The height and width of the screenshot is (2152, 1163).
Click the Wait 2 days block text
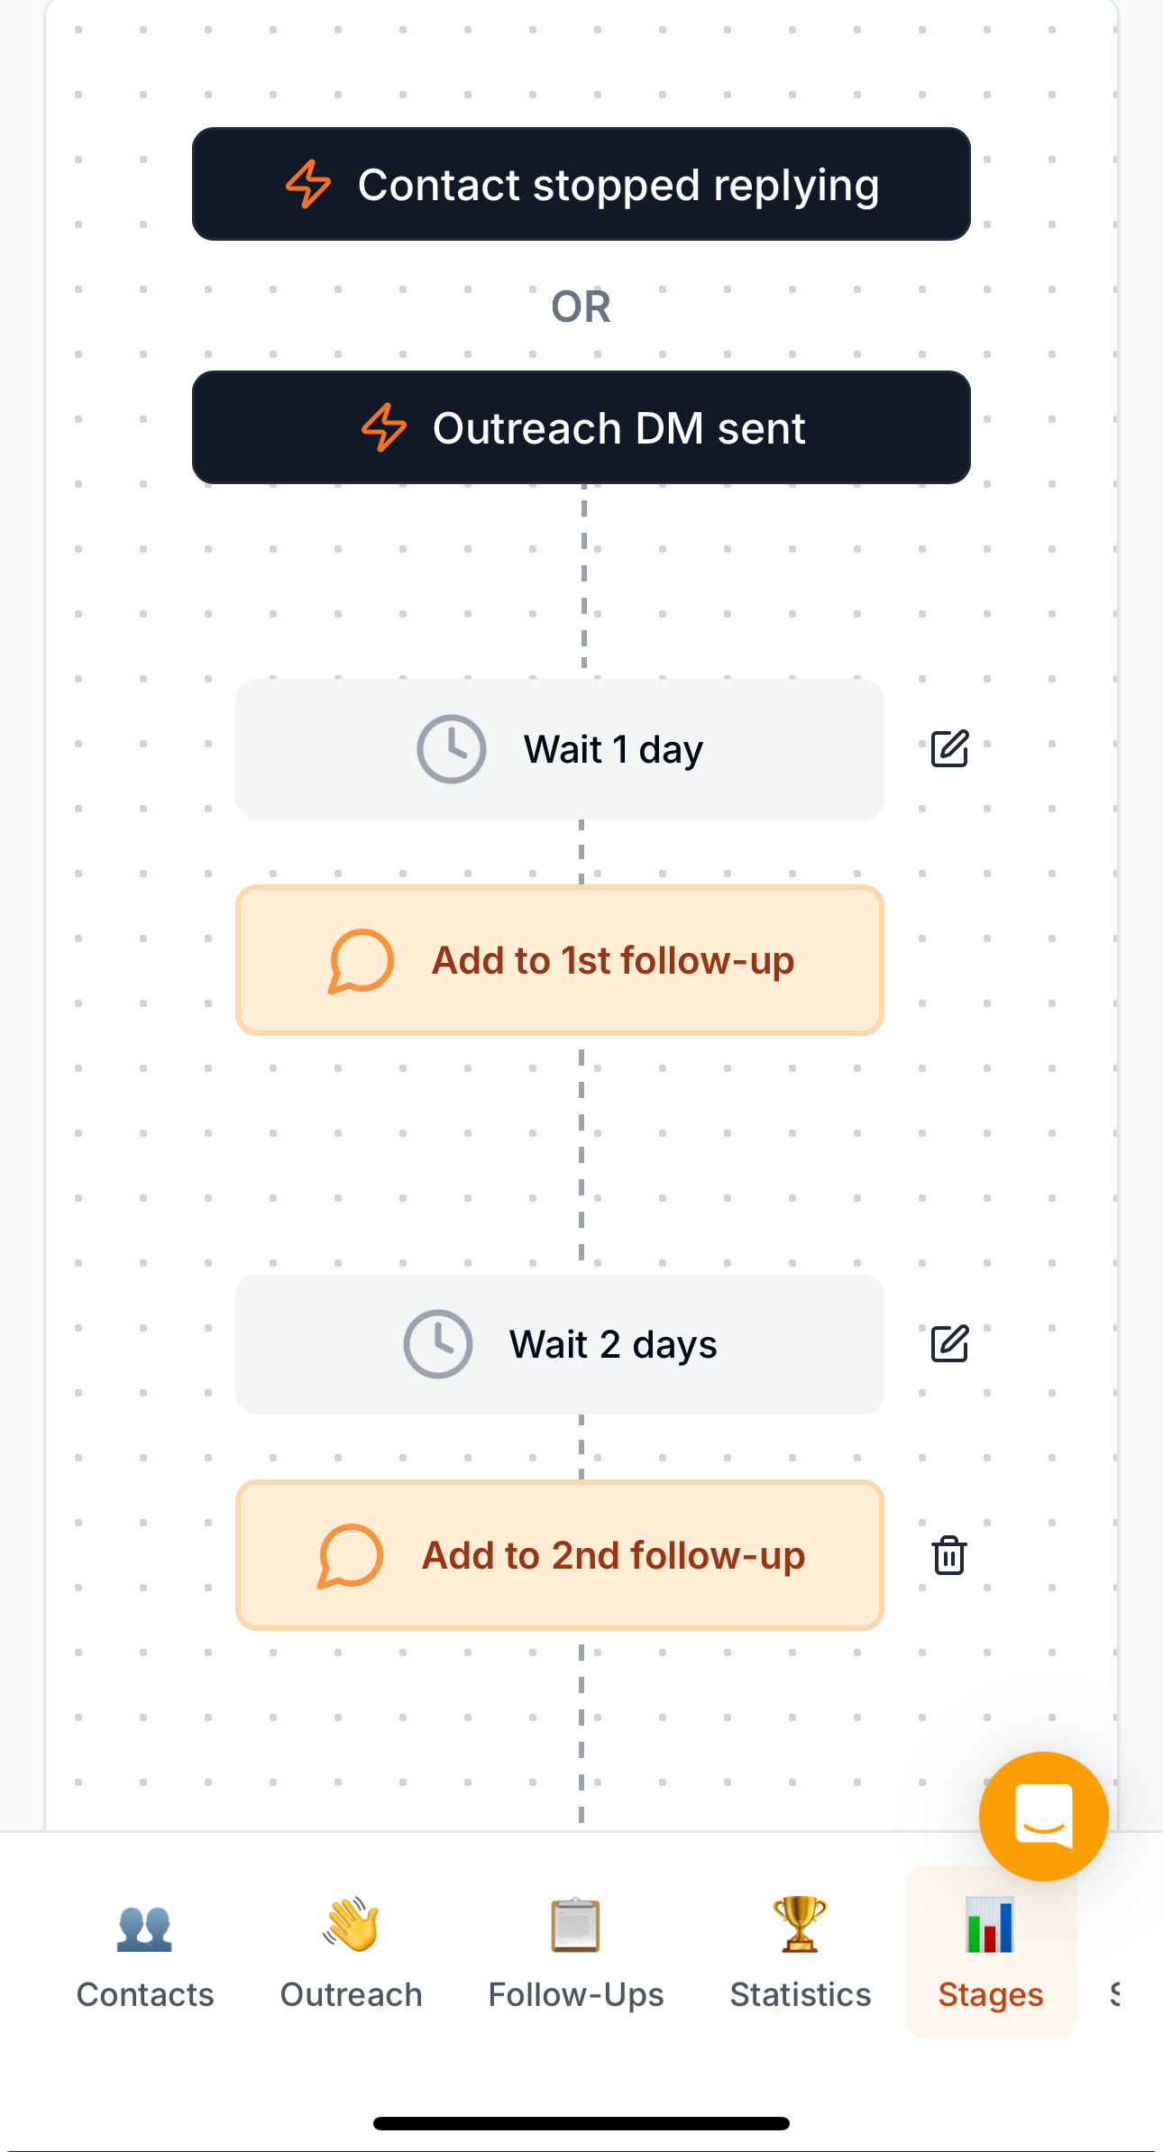613,1345
